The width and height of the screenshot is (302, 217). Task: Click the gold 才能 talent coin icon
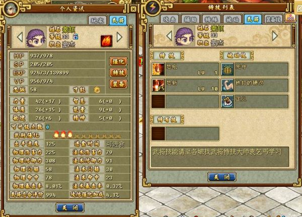(x=97, y=90)
